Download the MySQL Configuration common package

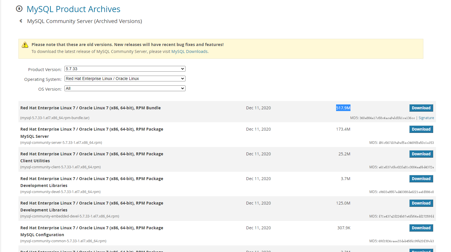coord(421,228)
